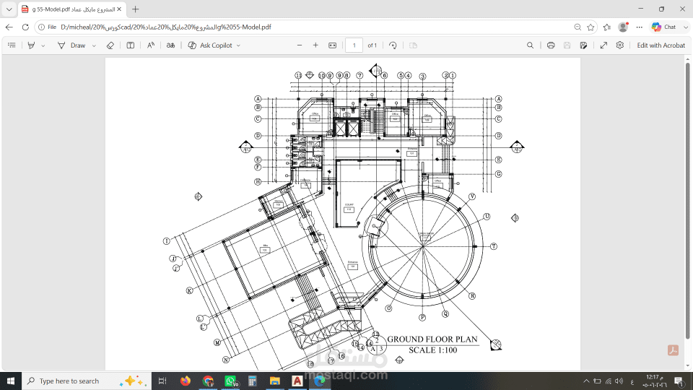The width and height of the screenshot is (693, 390).
Task: Print the PDF document
Action: tap(551, 45)
